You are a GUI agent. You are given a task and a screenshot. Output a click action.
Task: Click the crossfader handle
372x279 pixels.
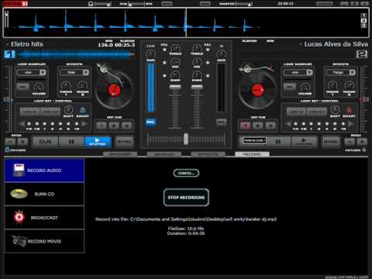click(186, 139)
